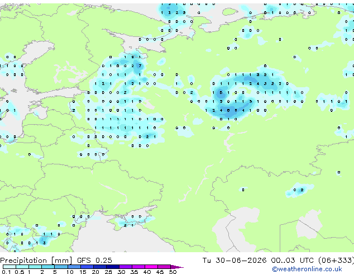Screen dimensions: 354x274
Task: Click the legend scale label 45
Action: (160, 272)
